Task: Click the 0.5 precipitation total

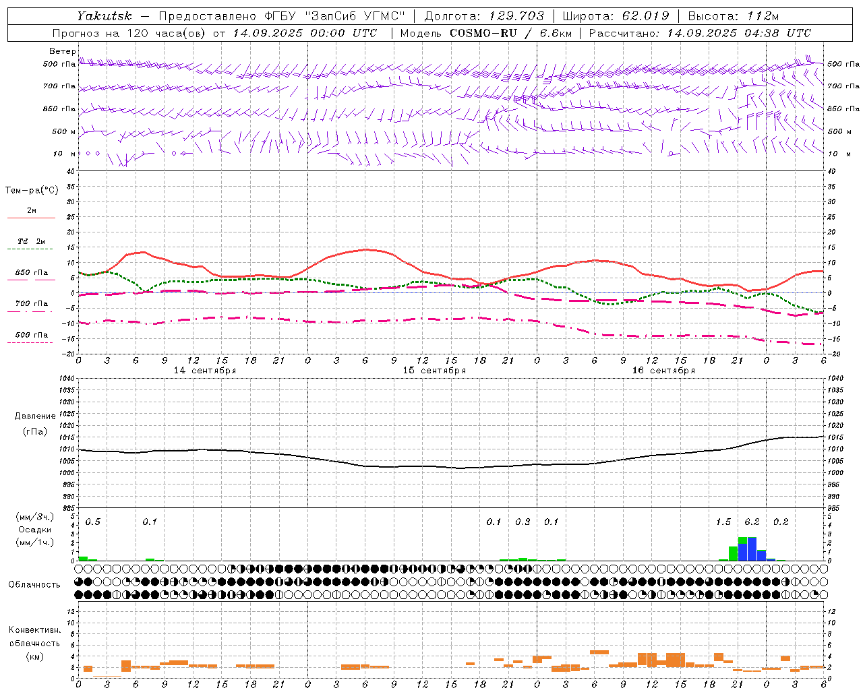Action: coord(93,522)
